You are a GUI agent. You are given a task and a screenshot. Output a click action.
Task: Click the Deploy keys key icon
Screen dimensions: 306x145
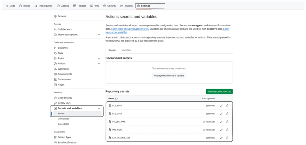55,103
